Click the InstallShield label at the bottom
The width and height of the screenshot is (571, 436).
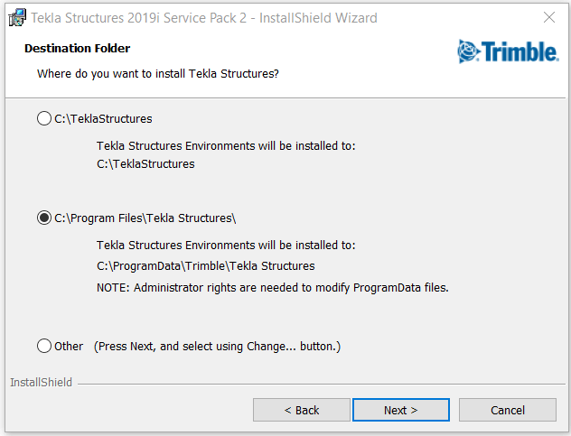pos(42,383)
